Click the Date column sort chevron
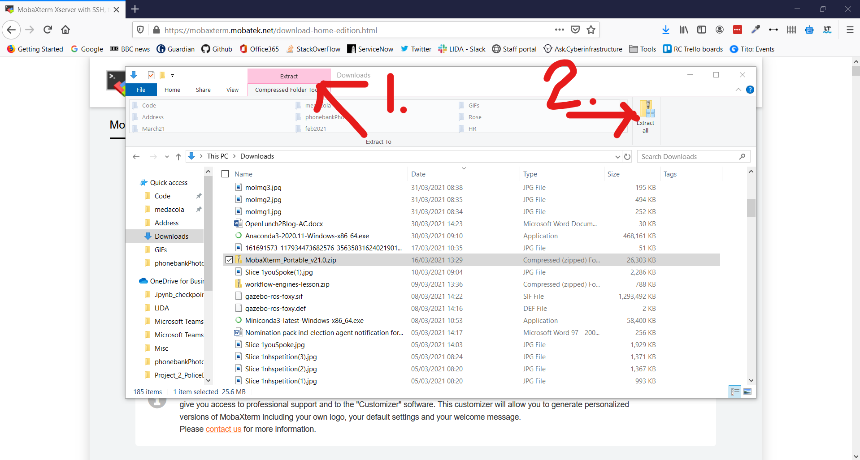This screenshot has height=460, width=860. click(464, 168)
